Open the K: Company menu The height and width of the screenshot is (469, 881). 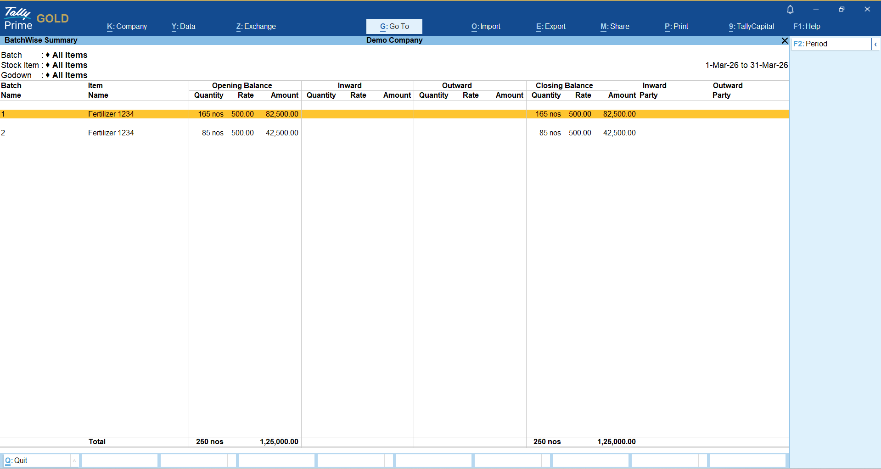127,27
